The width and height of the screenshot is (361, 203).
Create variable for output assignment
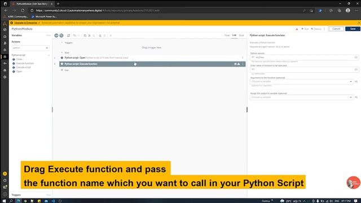click(356, 97)
